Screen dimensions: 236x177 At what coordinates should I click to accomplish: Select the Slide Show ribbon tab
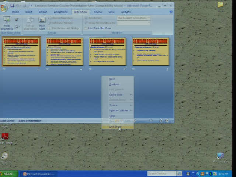[x=80, y=12]
